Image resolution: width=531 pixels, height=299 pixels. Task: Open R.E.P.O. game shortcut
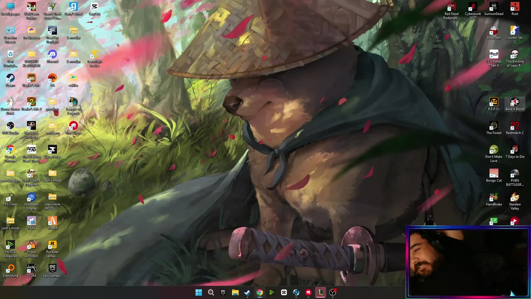click(x=494, y=104)
